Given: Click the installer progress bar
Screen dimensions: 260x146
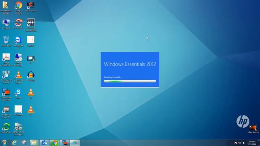Looking at the screenshot, I should click(130, 81).
